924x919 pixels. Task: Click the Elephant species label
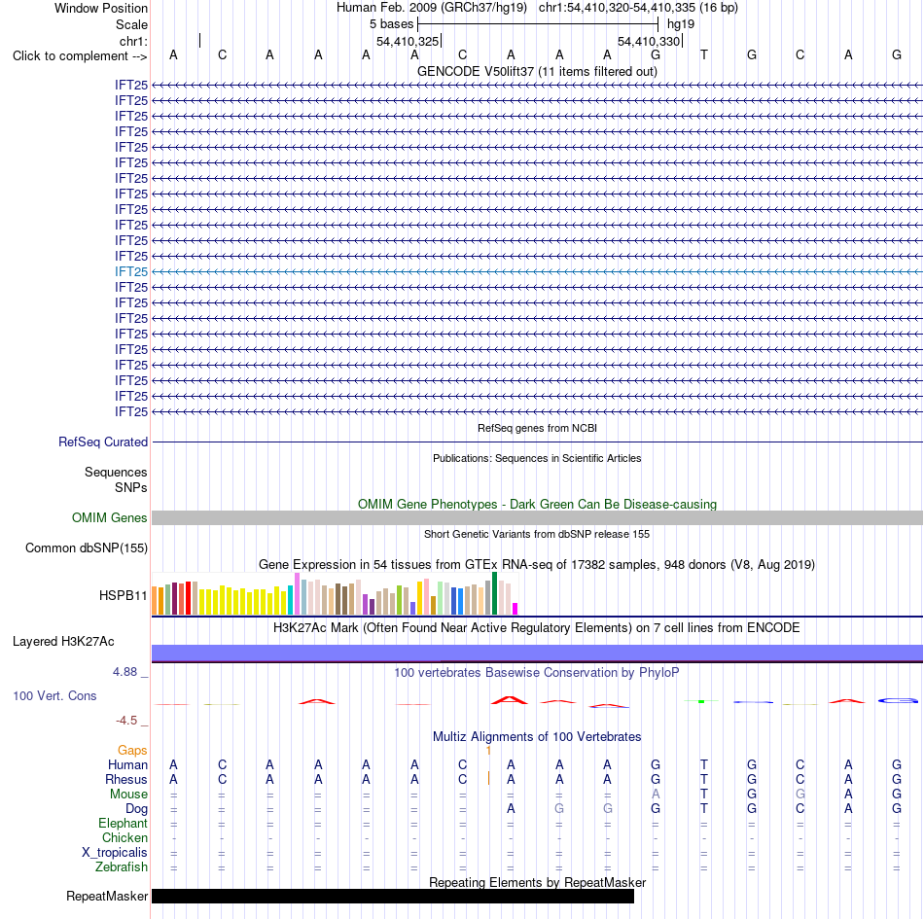[123, 823]
